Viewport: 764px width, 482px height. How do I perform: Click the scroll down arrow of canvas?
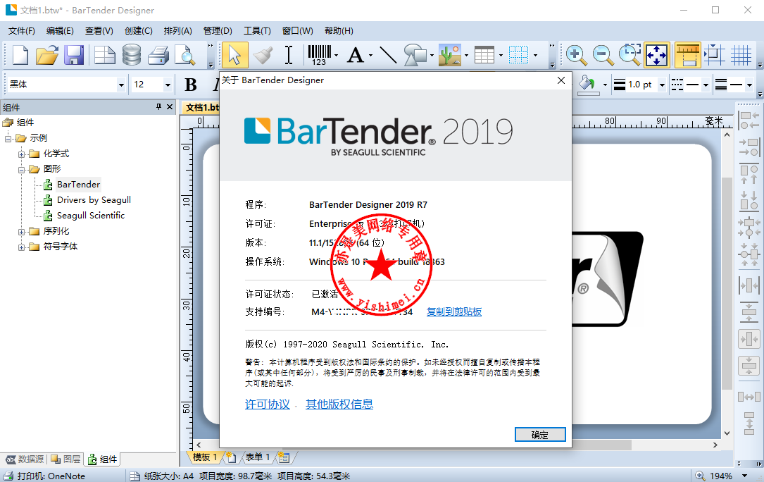(727, 433)
